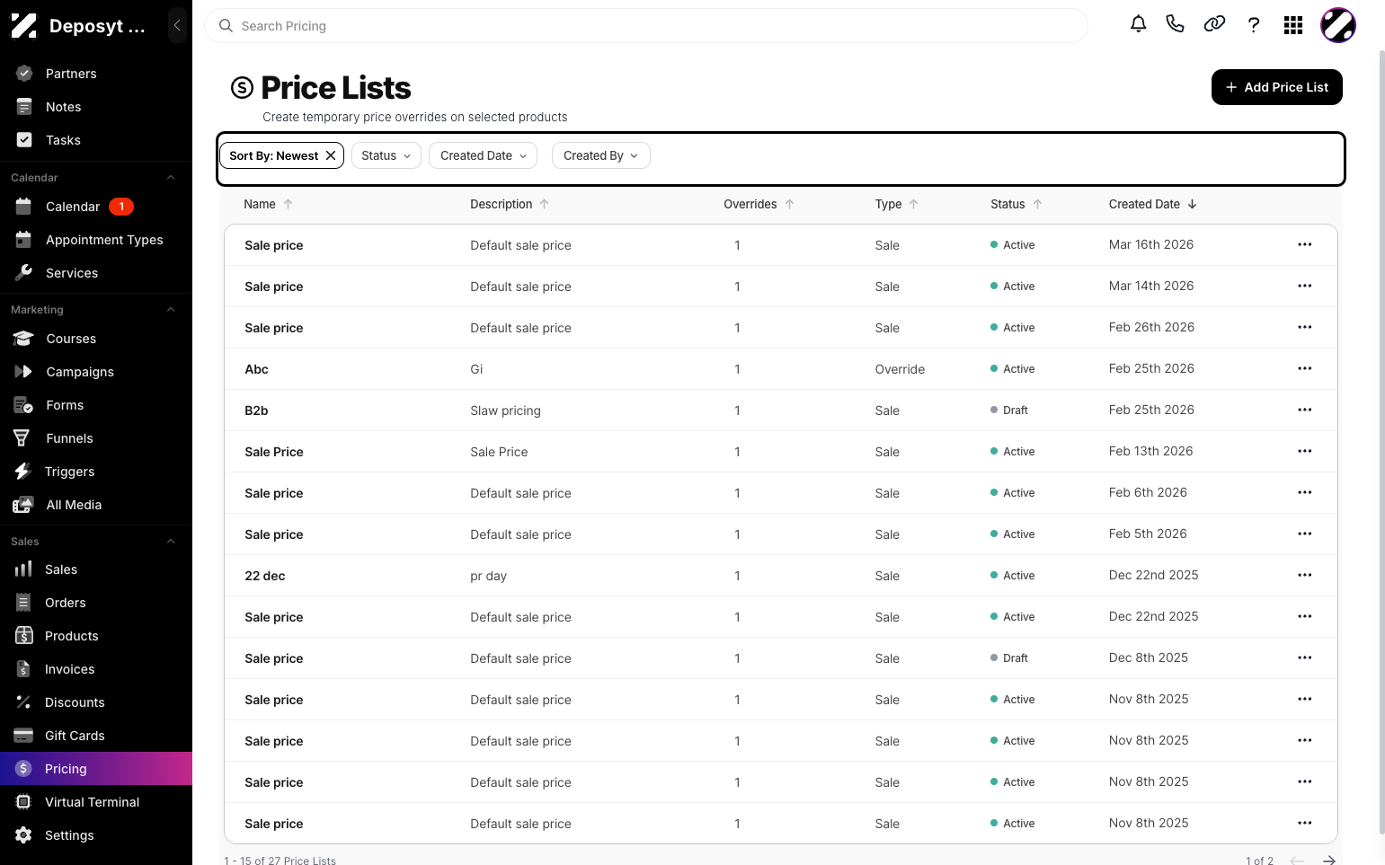
Task: Expand the Created Date filter dropdown
Action: [484, 155]
